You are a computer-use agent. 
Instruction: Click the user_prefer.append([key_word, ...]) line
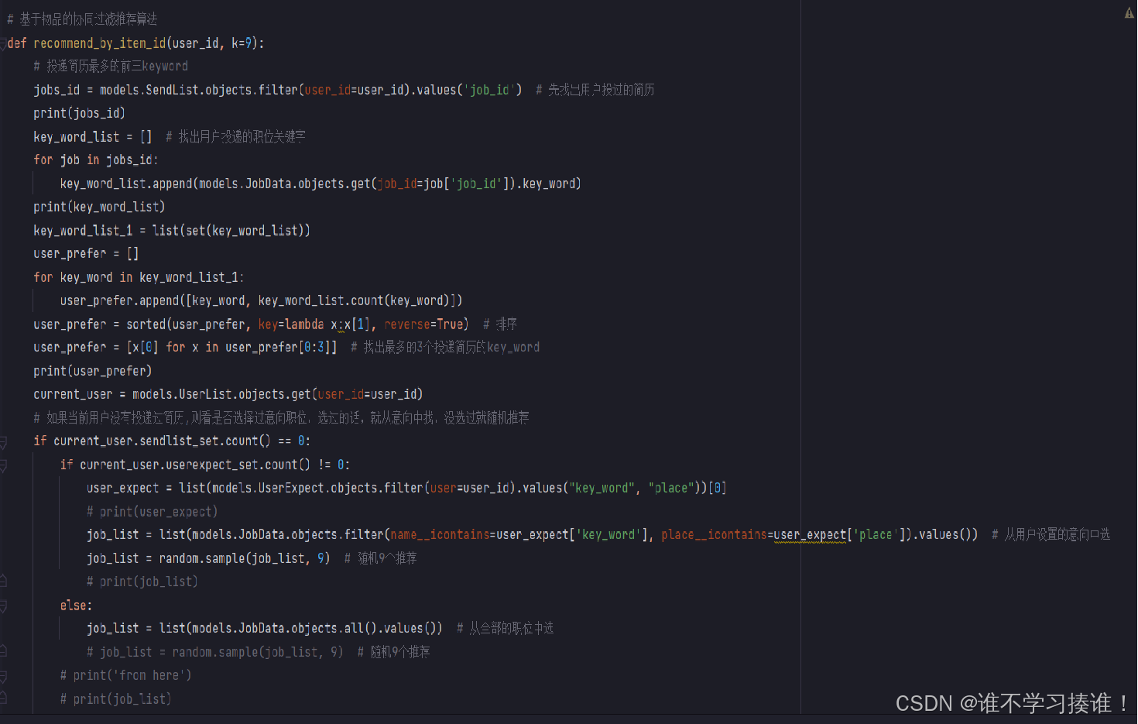click(x=261, y=300)
